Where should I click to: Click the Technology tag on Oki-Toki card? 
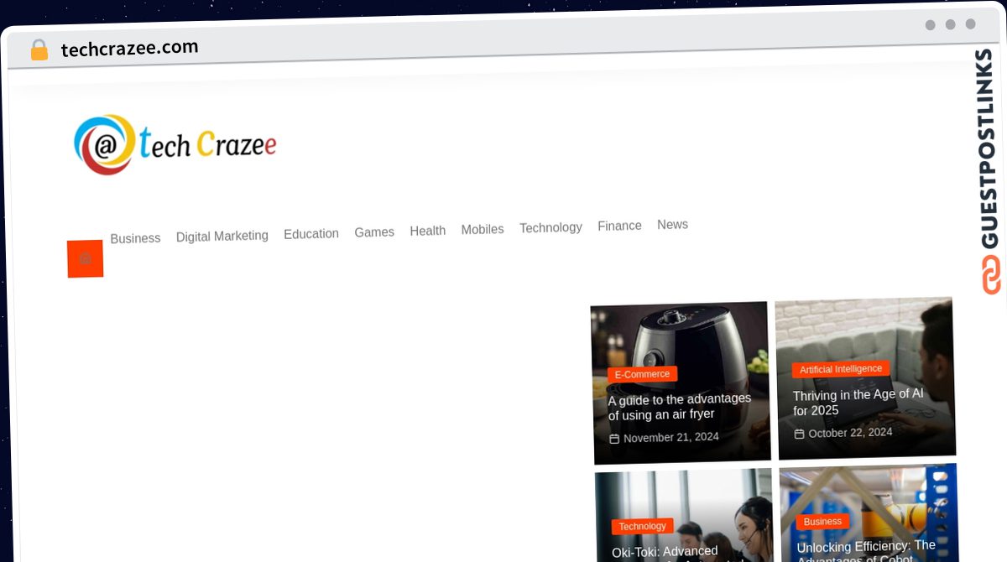(x=642, y=526)
